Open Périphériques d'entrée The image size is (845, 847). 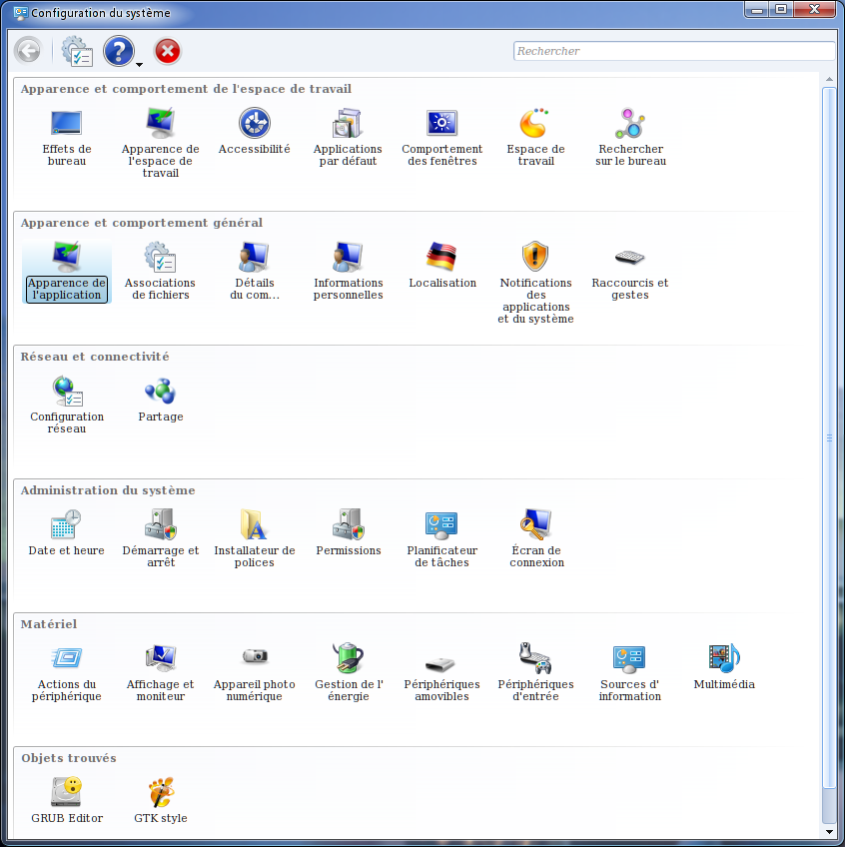click(x=536, y=673)
